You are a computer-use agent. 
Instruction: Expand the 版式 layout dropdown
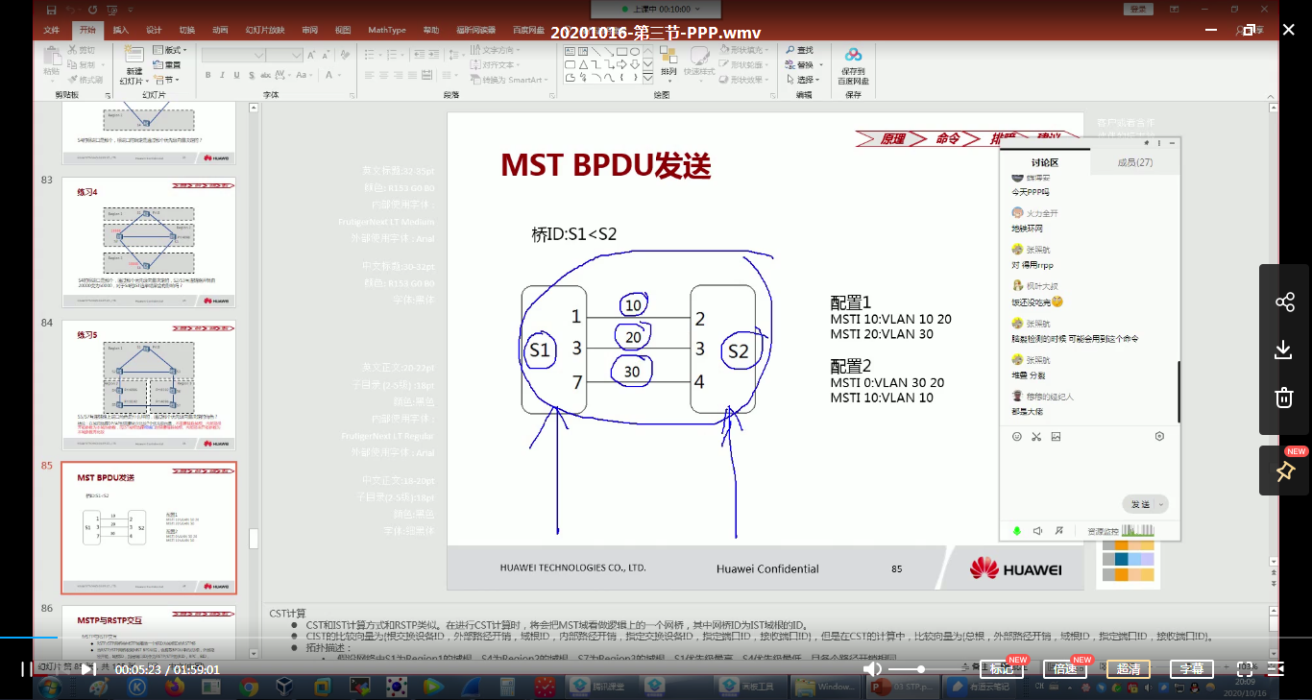pos(169,50)
